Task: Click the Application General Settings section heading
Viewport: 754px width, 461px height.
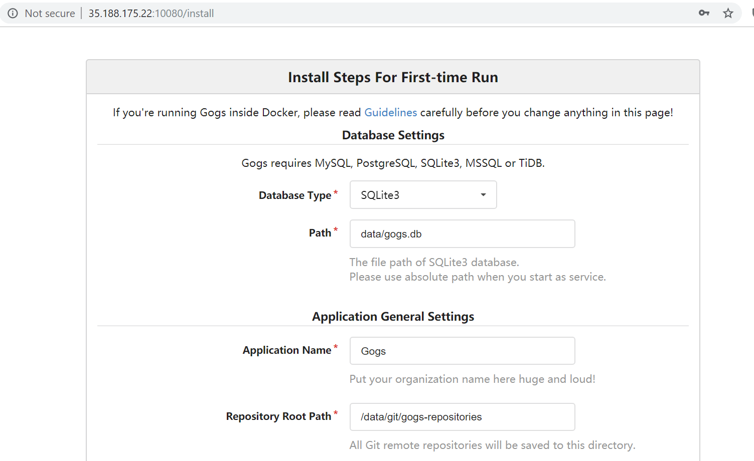Action: coord(393,317)
